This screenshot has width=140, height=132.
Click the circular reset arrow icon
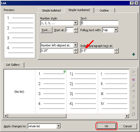tap(133, 114)
